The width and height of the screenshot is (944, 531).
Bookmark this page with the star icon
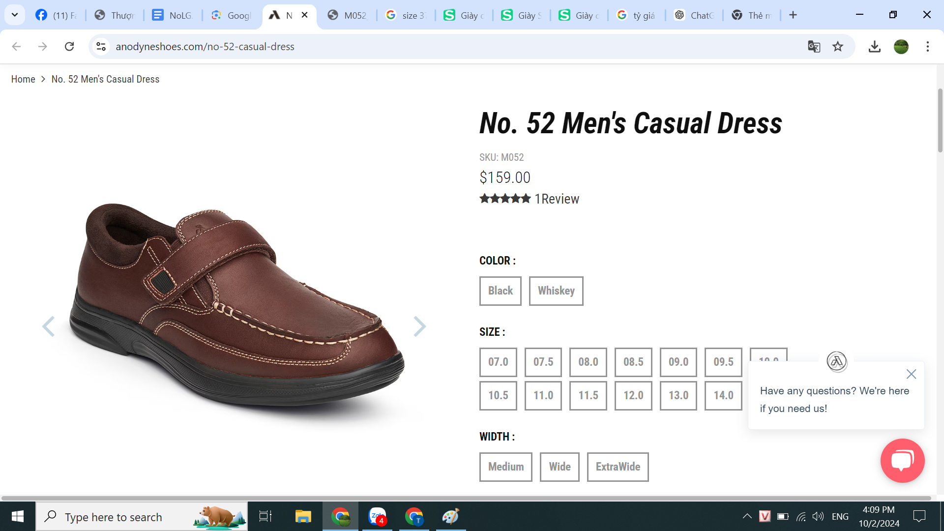coord(838,47)
